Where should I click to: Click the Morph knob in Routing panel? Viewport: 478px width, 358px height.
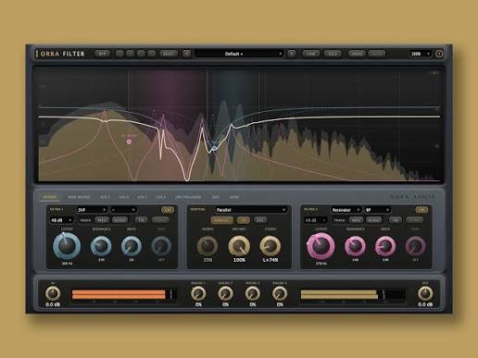point(208,246)
